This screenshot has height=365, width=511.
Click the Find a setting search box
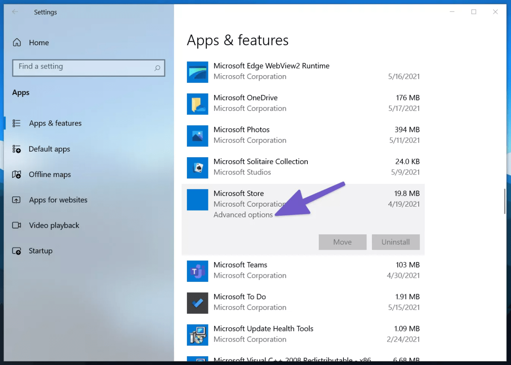pos(83,67)
